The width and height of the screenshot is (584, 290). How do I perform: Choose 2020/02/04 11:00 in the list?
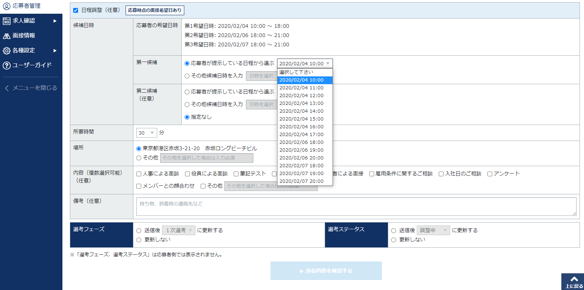(x=305, y=88)
